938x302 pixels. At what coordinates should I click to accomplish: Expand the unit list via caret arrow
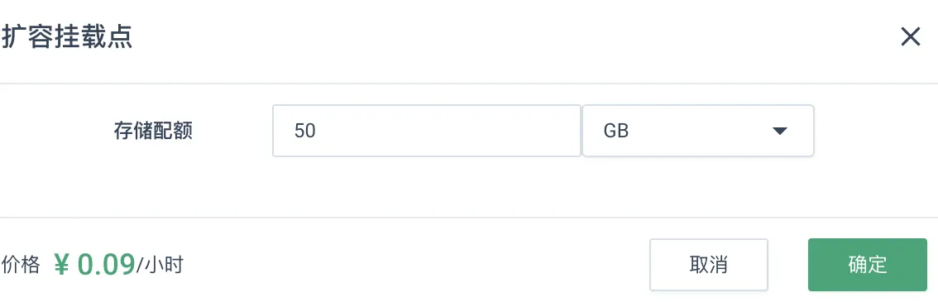779,131
